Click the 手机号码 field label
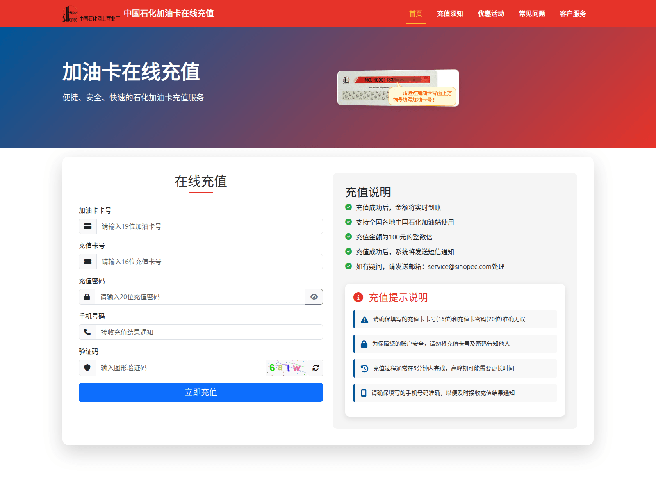The image size is (656, 492). tap(92, 316)
